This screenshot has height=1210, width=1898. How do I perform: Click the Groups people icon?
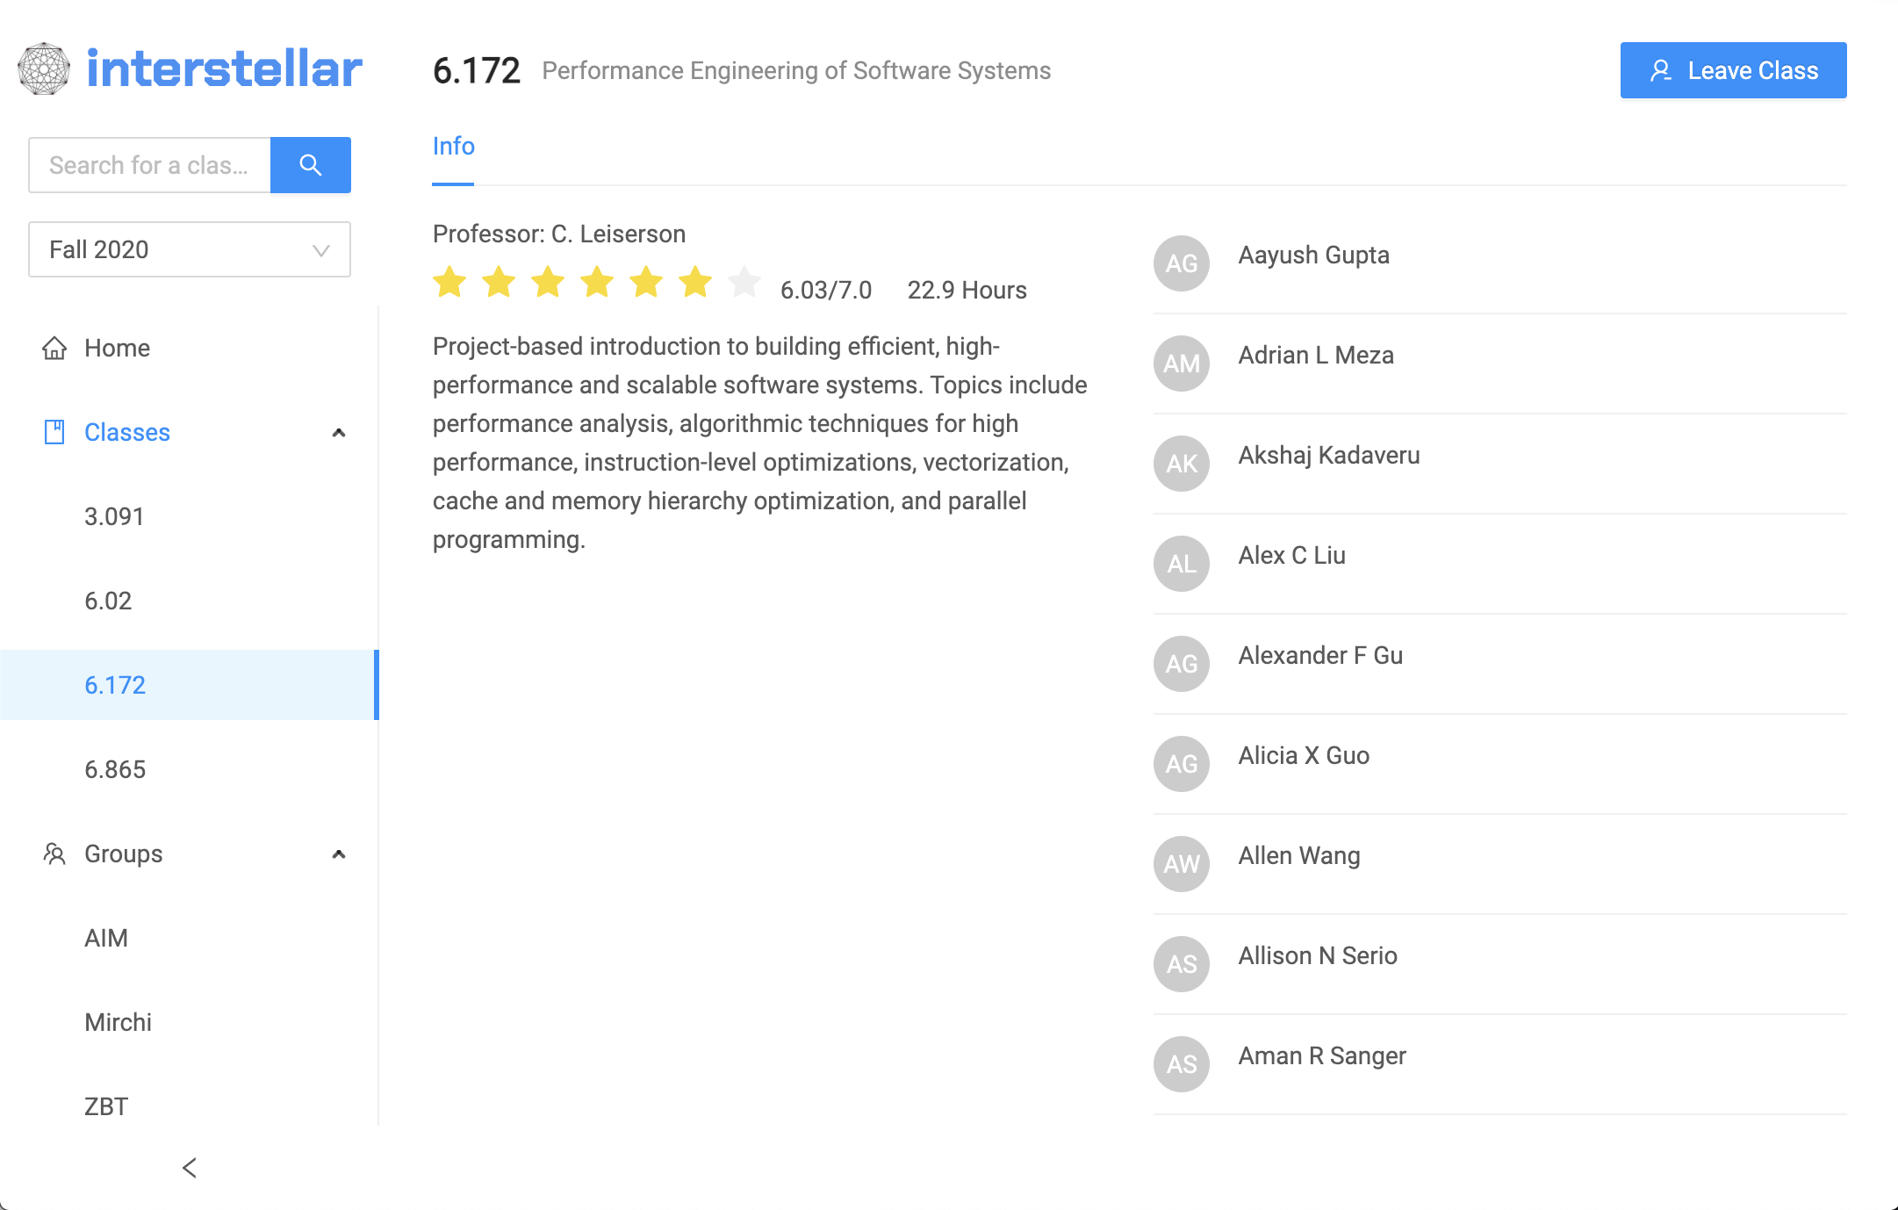point(54,853)
